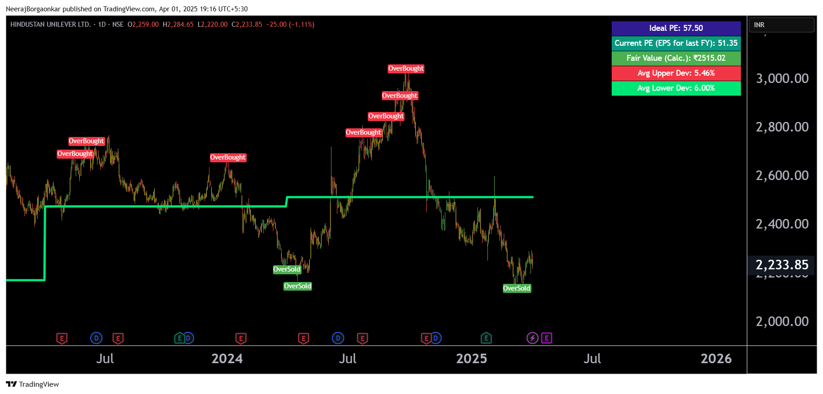
Task: Select red E marker right of first Jul label
Action: (118, 338)
